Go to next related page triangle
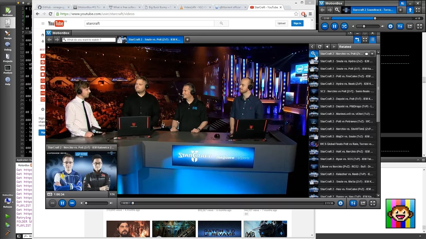The image size is (426, 239). click(334, 47)
